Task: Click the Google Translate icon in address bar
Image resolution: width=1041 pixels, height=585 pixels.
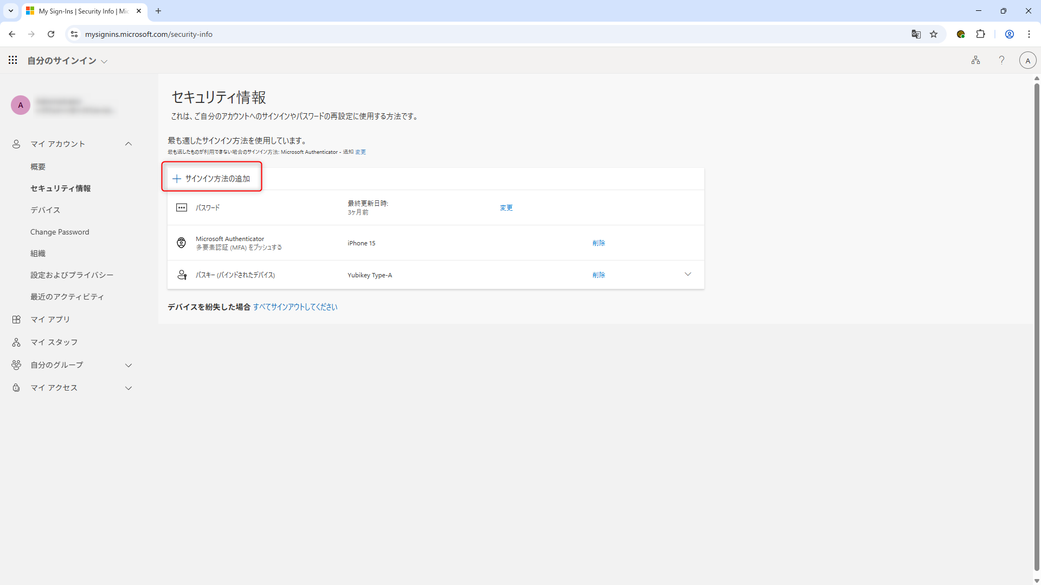Action: (x=916, y=34)
